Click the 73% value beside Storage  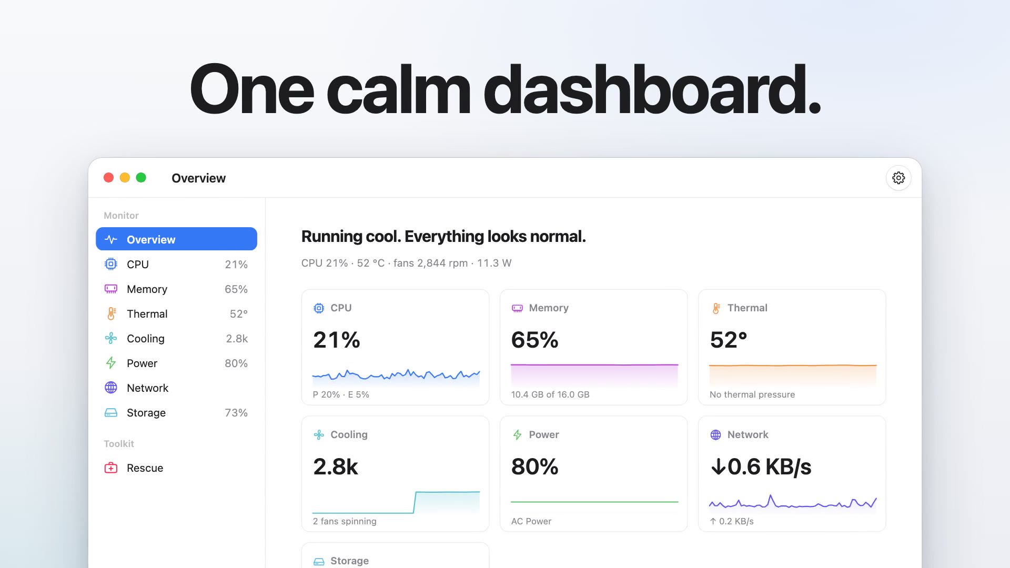tap(236, 413)
